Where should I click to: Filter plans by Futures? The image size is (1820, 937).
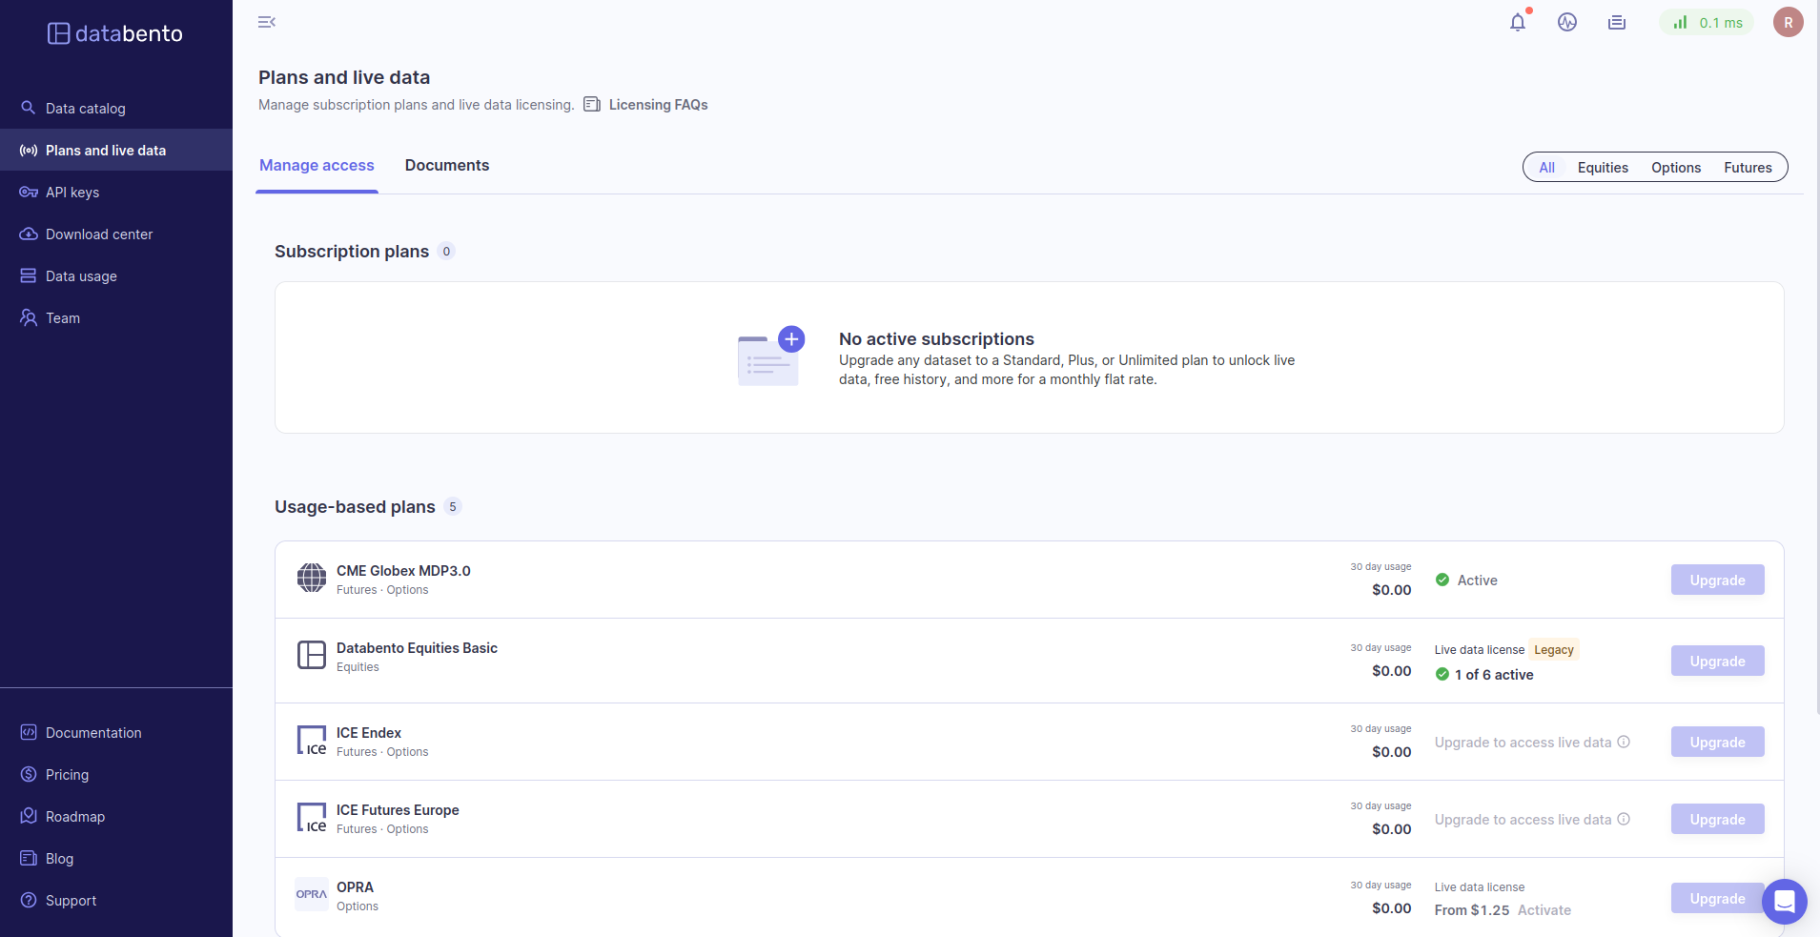click(1747, 168)
